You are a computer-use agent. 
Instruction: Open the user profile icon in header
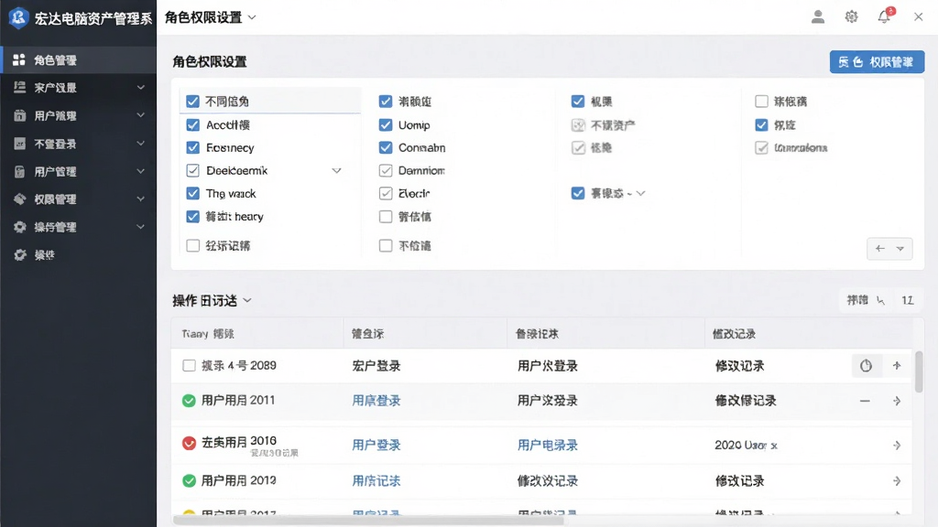tap(818, 16)
